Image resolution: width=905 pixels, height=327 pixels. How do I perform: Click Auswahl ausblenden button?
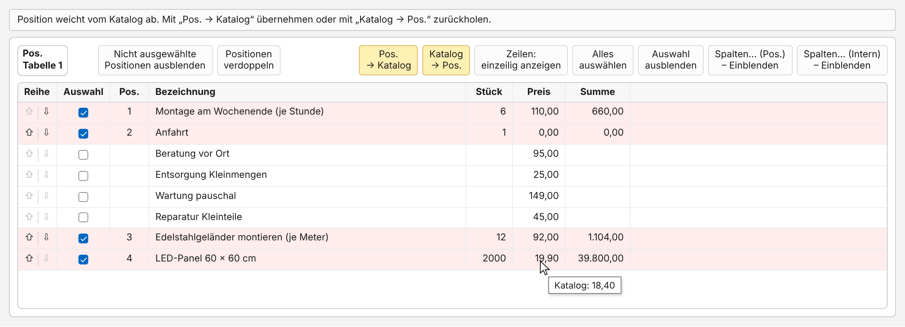click(671, 60)
